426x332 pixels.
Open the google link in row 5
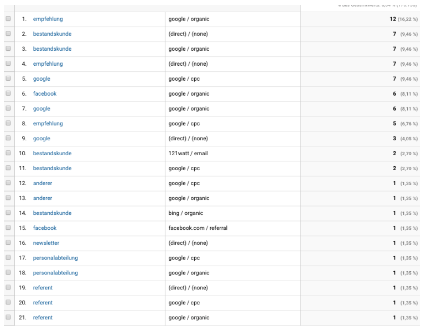41,79
